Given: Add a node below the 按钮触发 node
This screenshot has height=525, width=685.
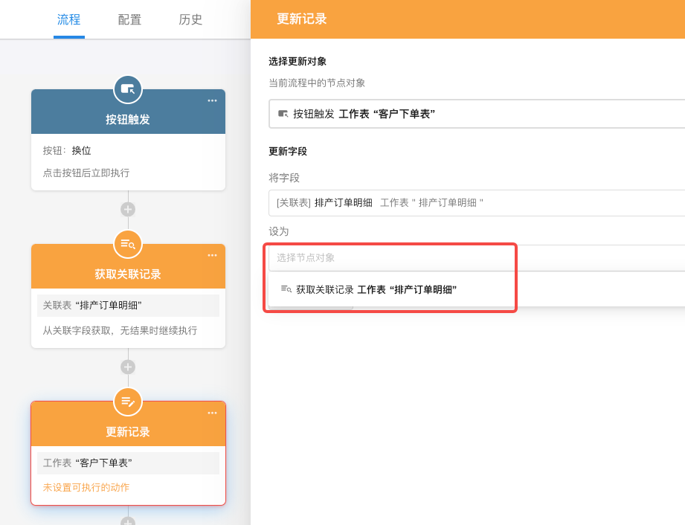Looking at the screenshot, I should click(128, 209).
